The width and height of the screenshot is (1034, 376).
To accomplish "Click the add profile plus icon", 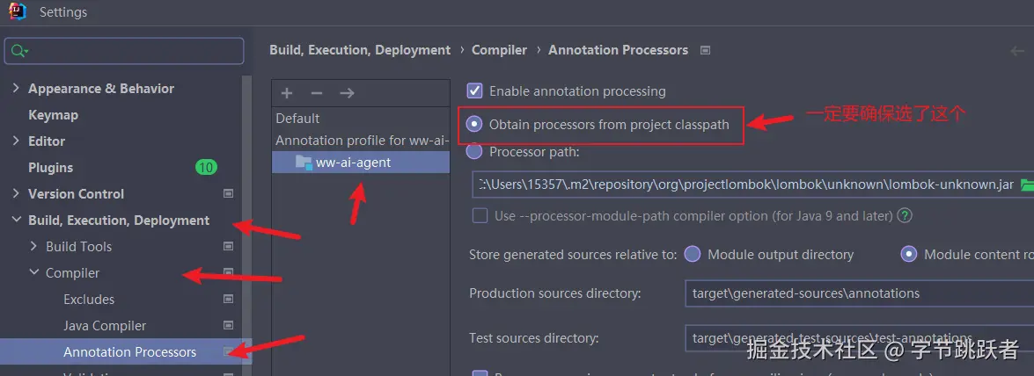I will click(x=287, y=93).
